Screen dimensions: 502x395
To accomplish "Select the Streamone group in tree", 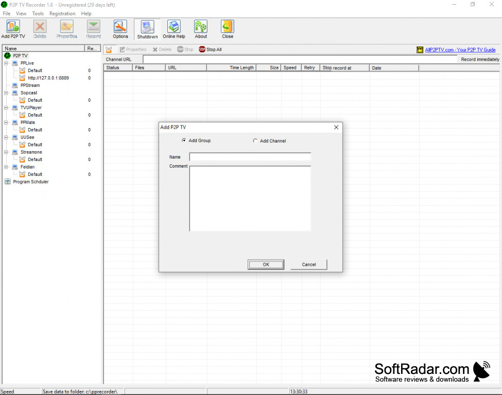I will click(x=31, y=152).
